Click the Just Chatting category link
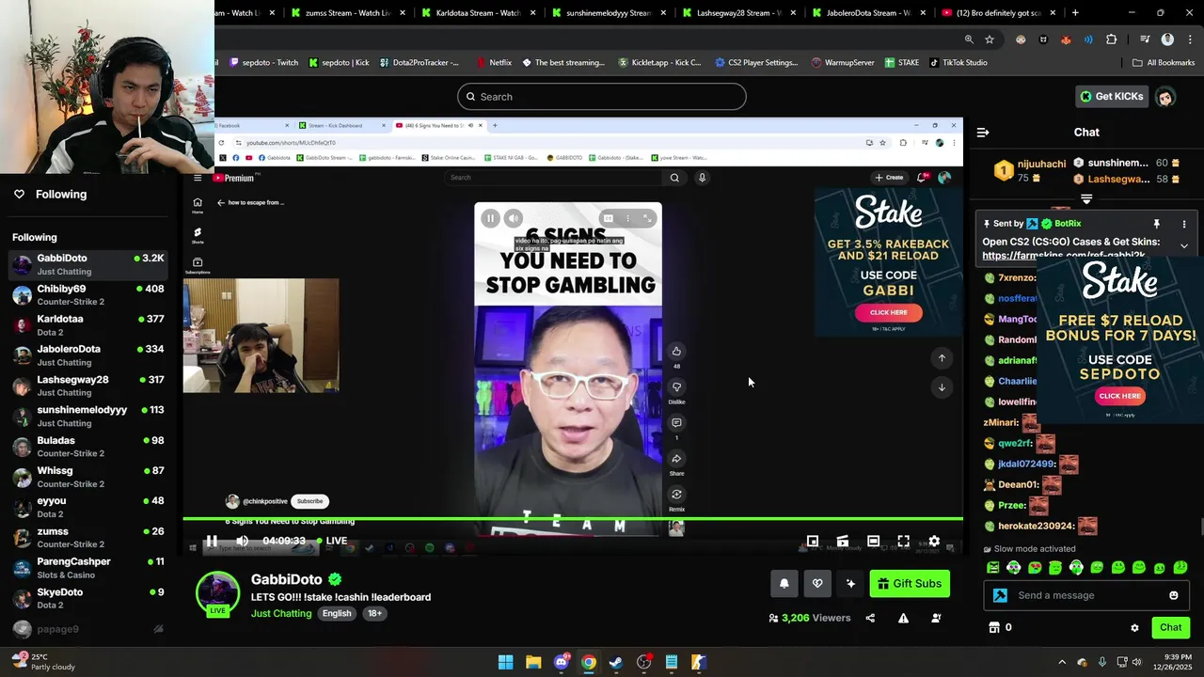The image size is (1204, 677). 281,613
